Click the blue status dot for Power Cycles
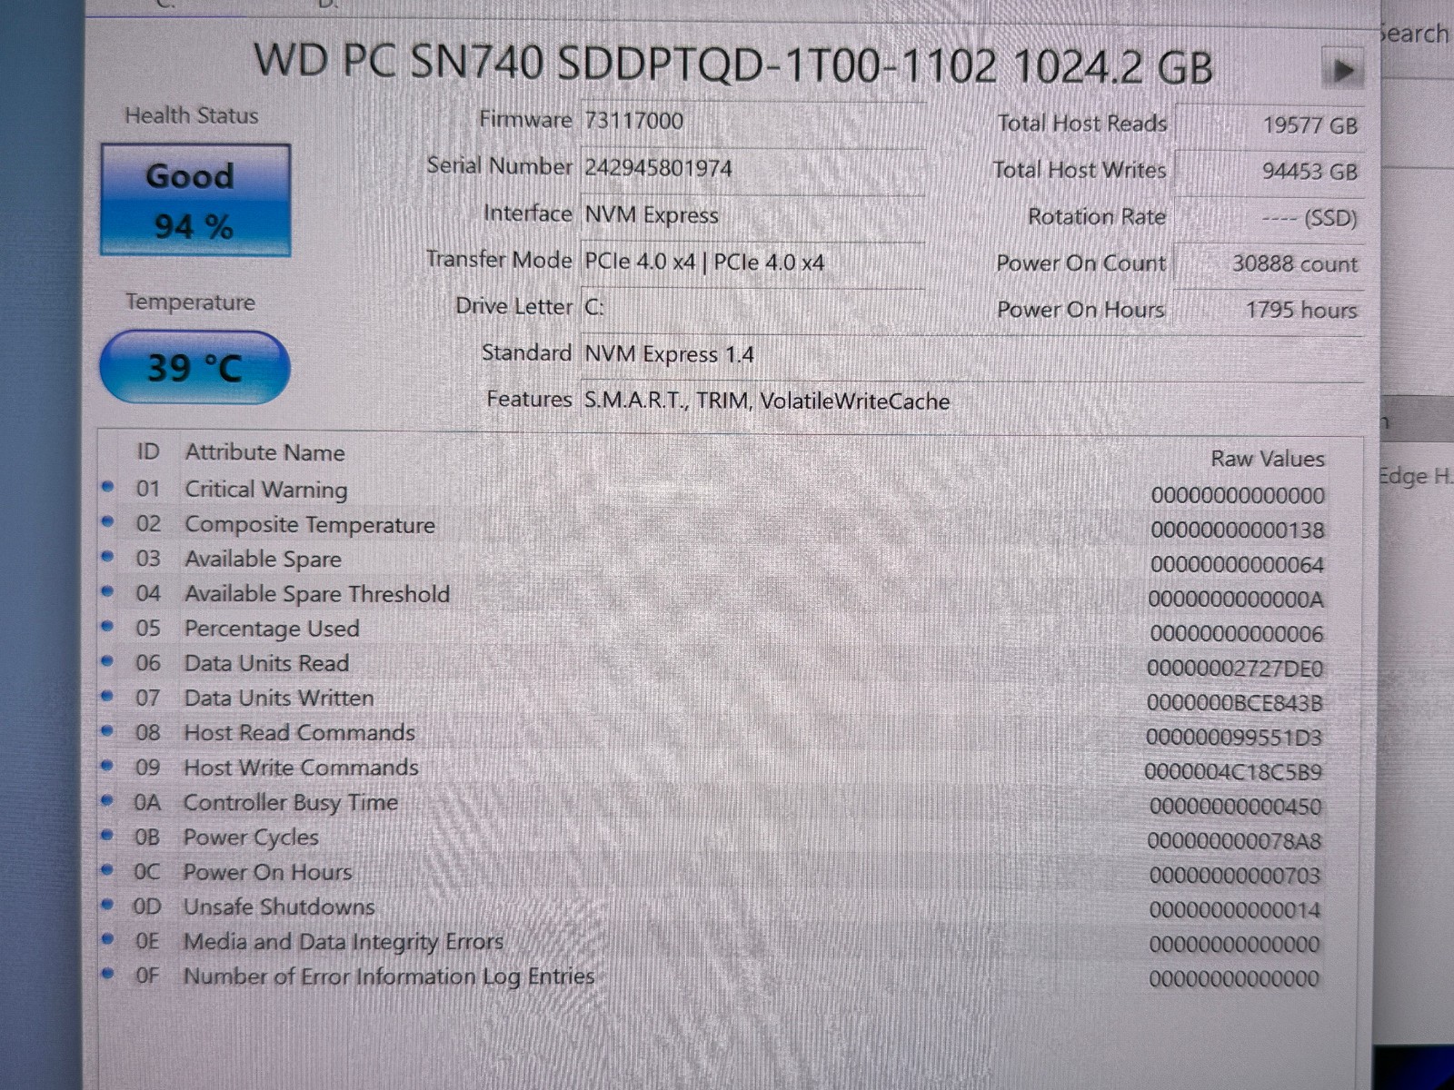This screenshot has width=1454, height=1090. (107, 835)
